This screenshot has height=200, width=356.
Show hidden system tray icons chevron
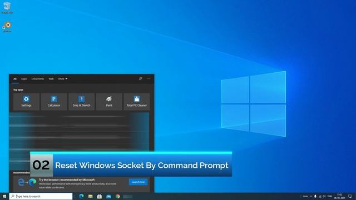[311, 196]
